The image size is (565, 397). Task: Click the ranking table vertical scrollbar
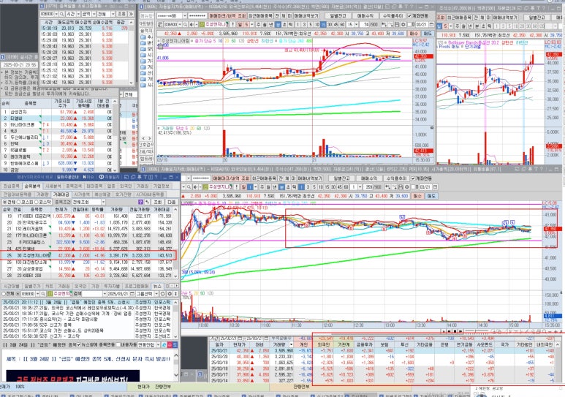tap(175, 241)
